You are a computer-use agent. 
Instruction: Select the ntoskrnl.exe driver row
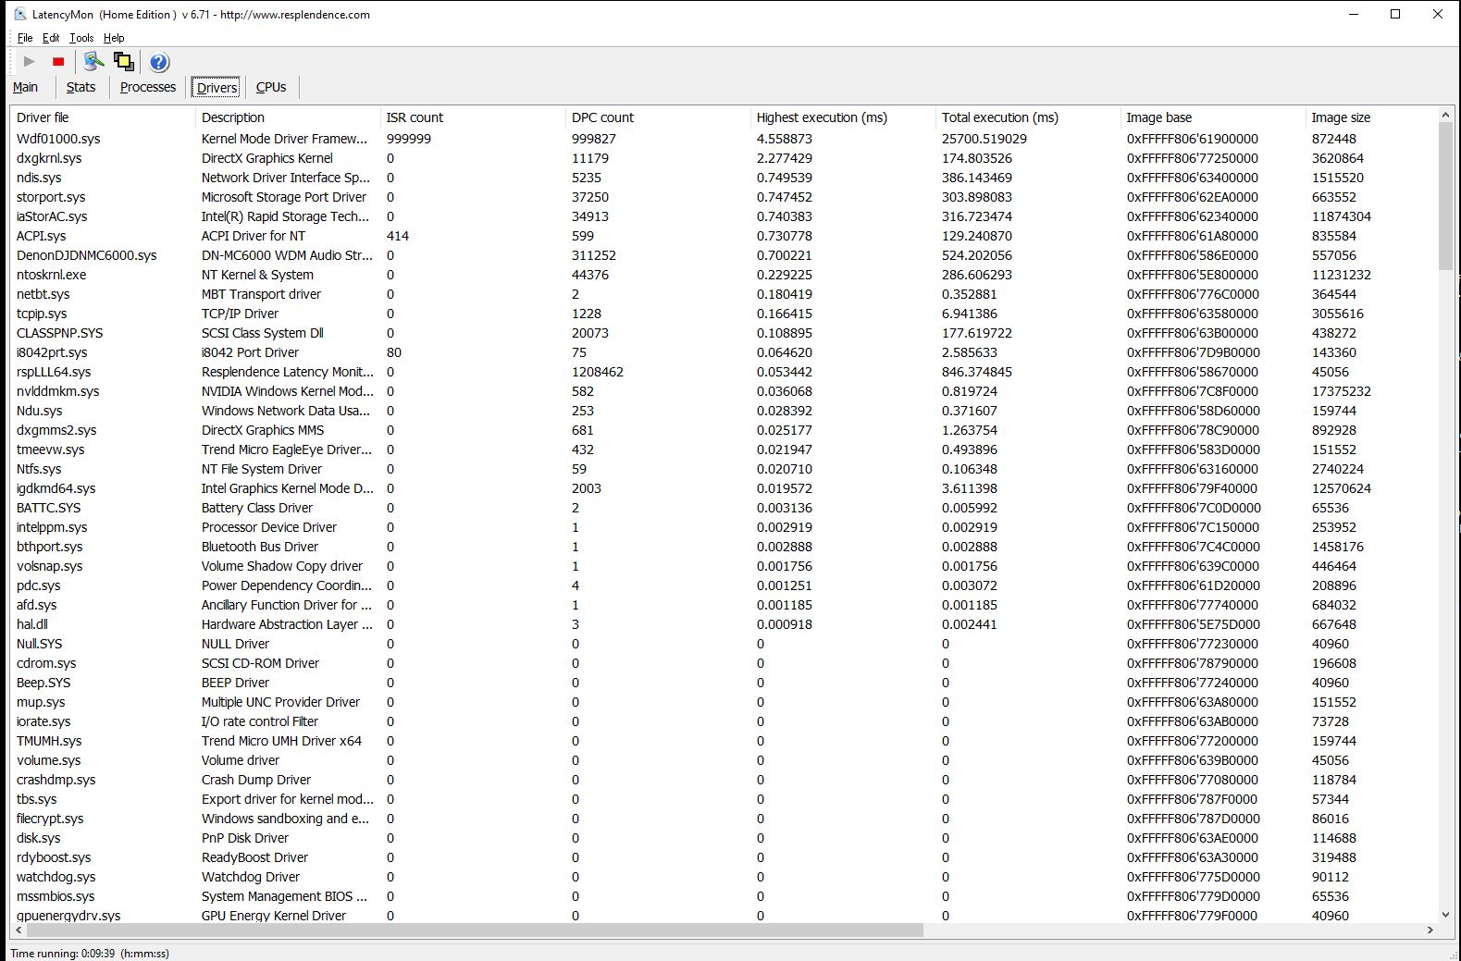[724, 275]
